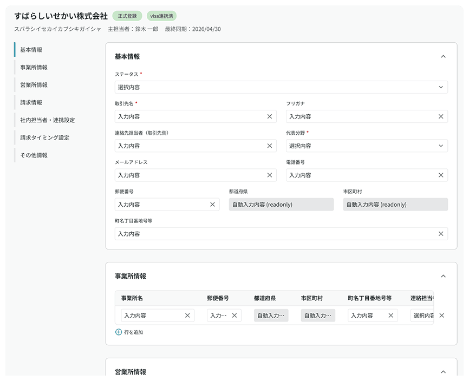Clear the メールアドレス input field
Image resolution: width=469 pixels, height=381 pixels.
pyautogui.click(x=270, y=175)
